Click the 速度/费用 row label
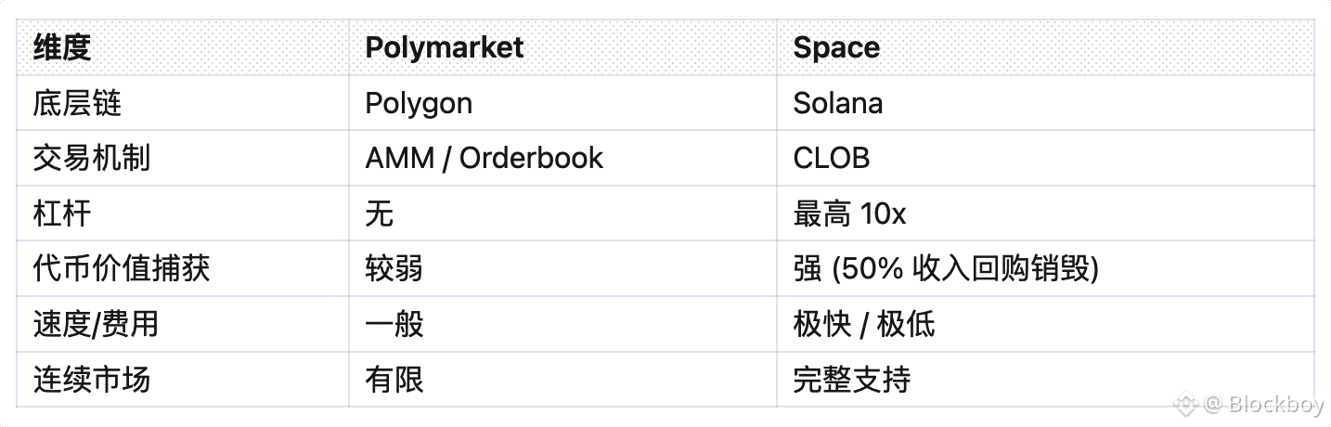Screen dimensions: 1331x427 [96, 324]
